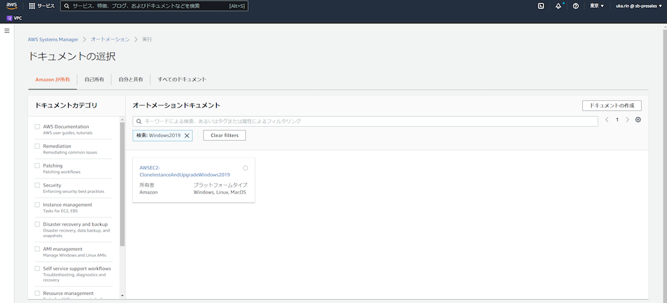Check the Instance management category

[37, 205]
